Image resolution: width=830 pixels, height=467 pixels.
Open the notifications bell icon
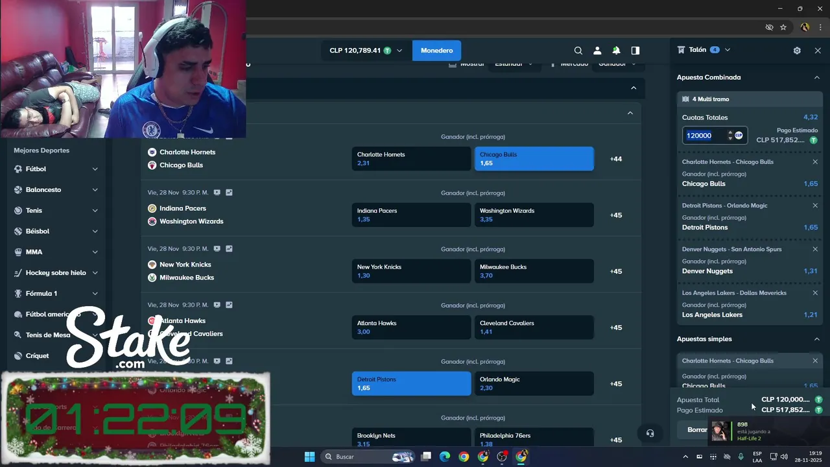(616, 51)
